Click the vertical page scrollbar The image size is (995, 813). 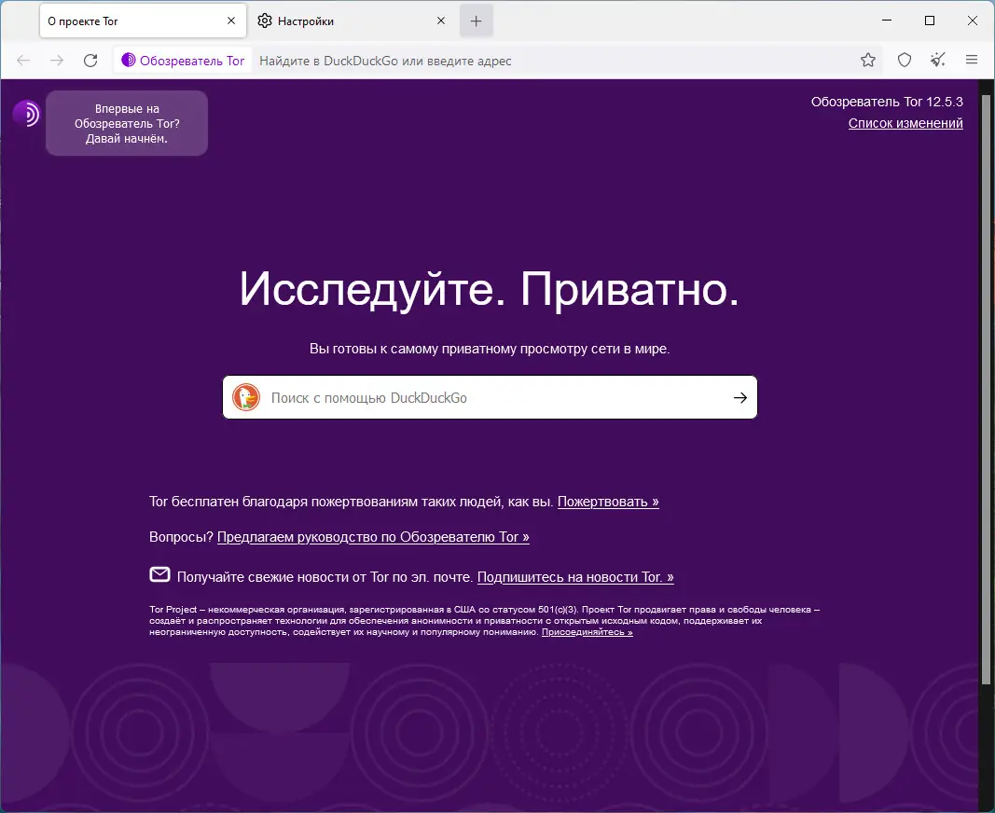tap(986, 390)
